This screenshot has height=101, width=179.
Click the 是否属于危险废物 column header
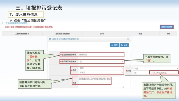point(63,34)
